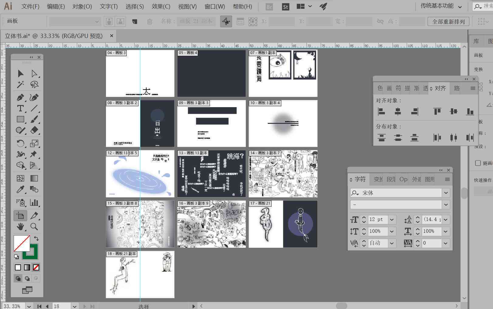This screenshot has height=309, width=493.
Task: Select the Direct Selection tool
Action: [34, 73]
